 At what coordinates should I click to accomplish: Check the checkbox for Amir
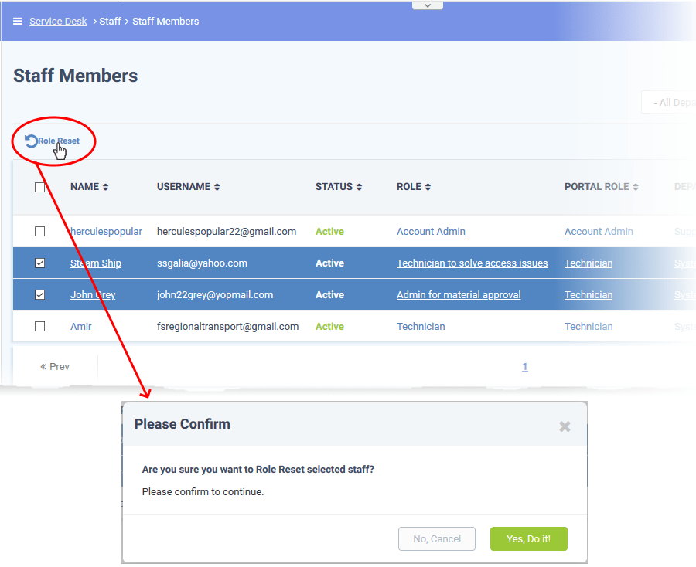click(40, 326)
